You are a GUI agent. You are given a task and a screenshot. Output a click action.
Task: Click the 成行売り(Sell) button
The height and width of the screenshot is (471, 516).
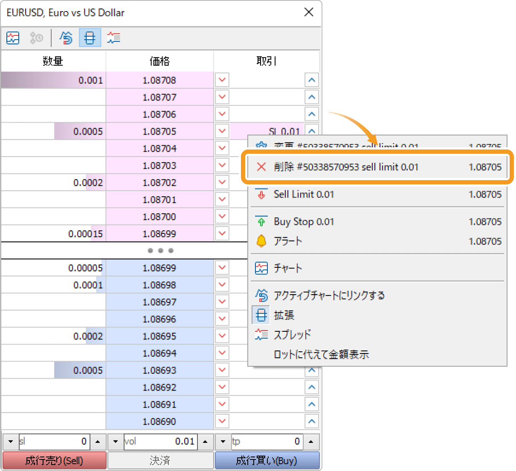pos(54,460)
